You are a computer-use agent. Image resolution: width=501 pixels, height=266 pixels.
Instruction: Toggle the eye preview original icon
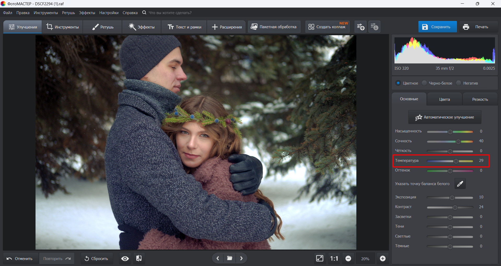tap(125, 258)
